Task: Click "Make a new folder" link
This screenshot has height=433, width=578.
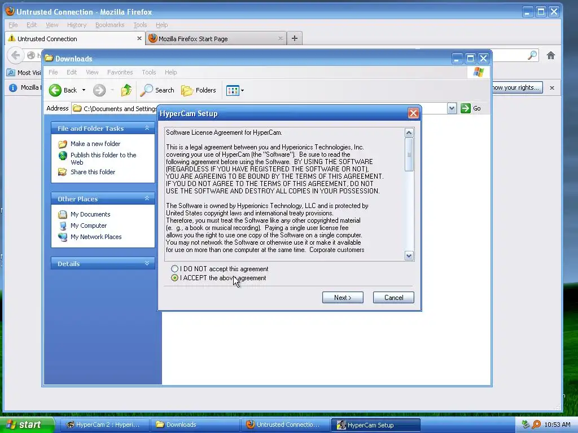Action: [95, 144]
